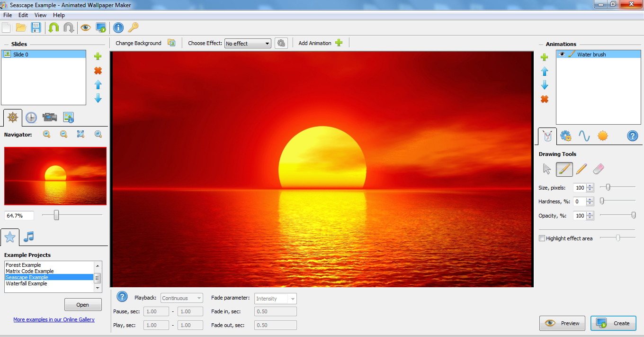Click the zoom in Navigator icon
Image resolution: width=644 pixels, height=337 pixels.
(46, 134)
